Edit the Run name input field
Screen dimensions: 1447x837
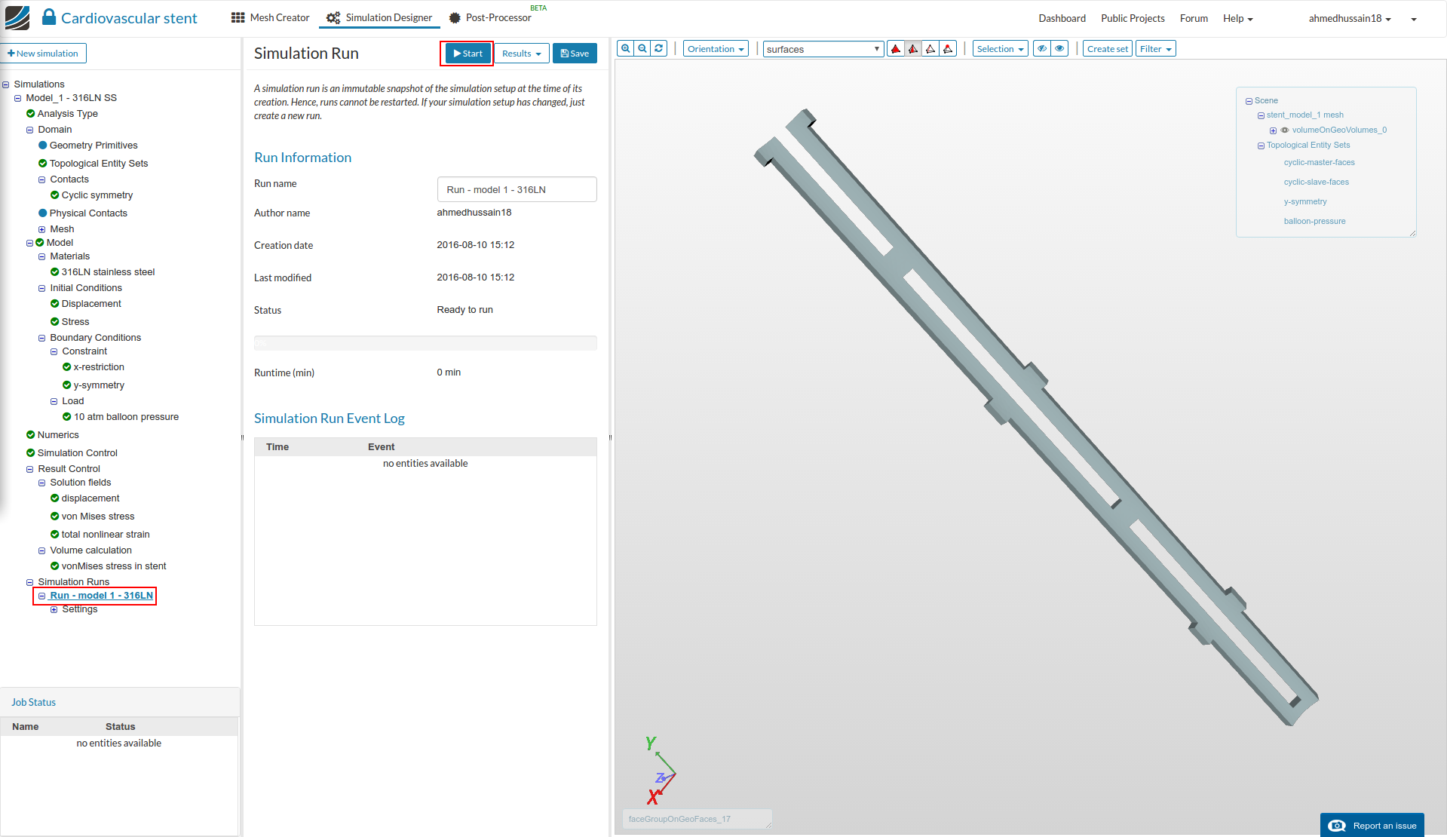pyautogui.click(x=517, y=189)
